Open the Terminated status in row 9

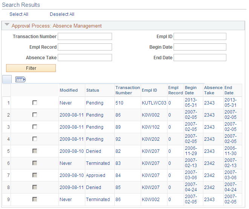pos(98,199)
